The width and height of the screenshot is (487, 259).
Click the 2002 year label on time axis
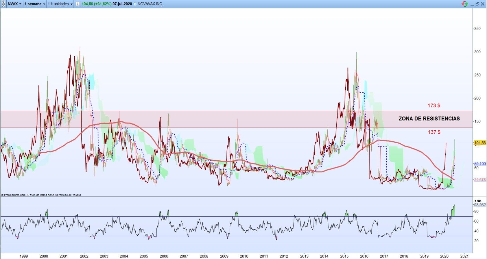(x=84, y=256)
